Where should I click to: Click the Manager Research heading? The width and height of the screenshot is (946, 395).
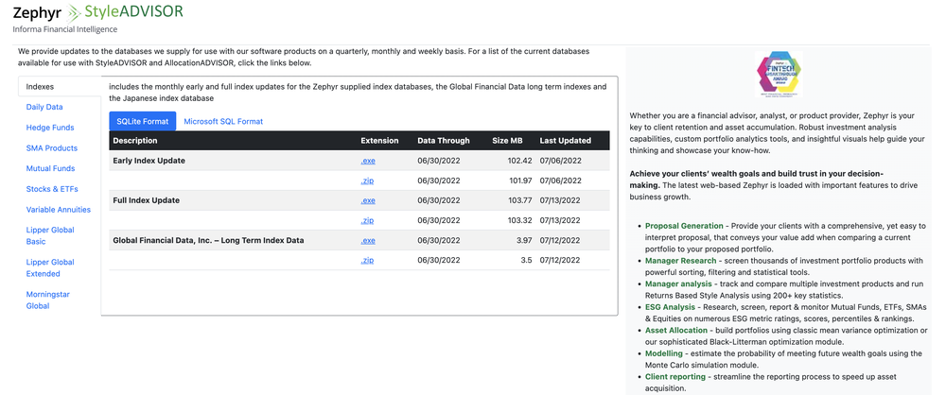[680, 261]
